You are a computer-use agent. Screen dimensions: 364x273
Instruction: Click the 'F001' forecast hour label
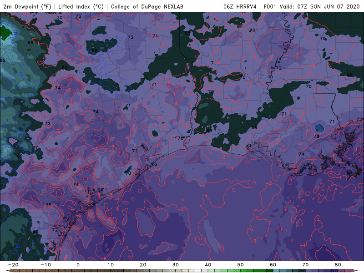[270, 6]
